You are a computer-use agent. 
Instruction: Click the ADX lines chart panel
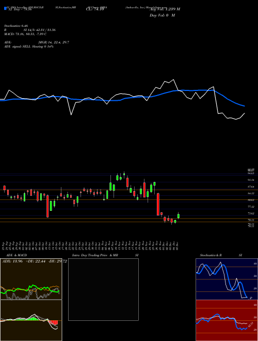31,279
